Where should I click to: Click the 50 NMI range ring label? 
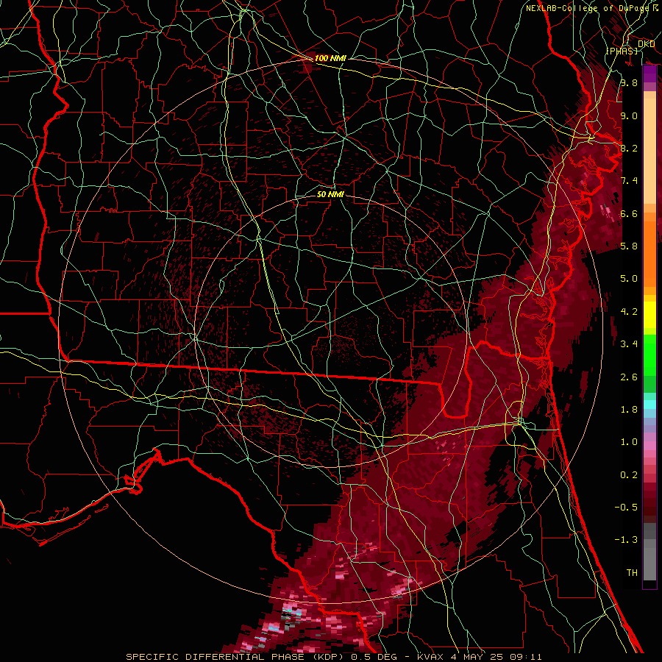pyautogui.click(x=330, y=194)
